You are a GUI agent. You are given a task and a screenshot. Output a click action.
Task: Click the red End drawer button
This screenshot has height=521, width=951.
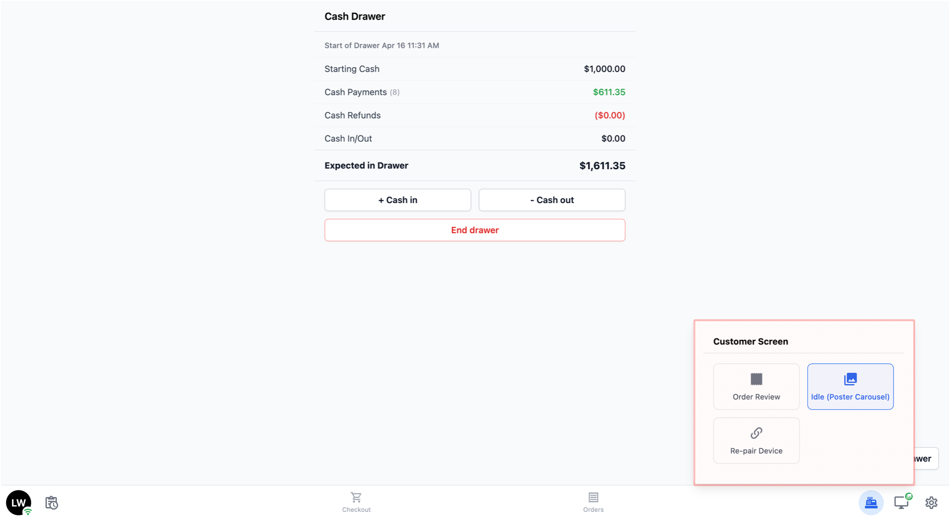tap(475, 230)
